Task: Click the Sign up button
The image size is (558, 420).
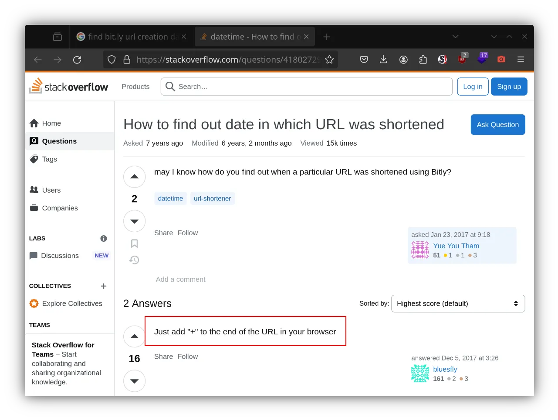Action: [509, 87]
